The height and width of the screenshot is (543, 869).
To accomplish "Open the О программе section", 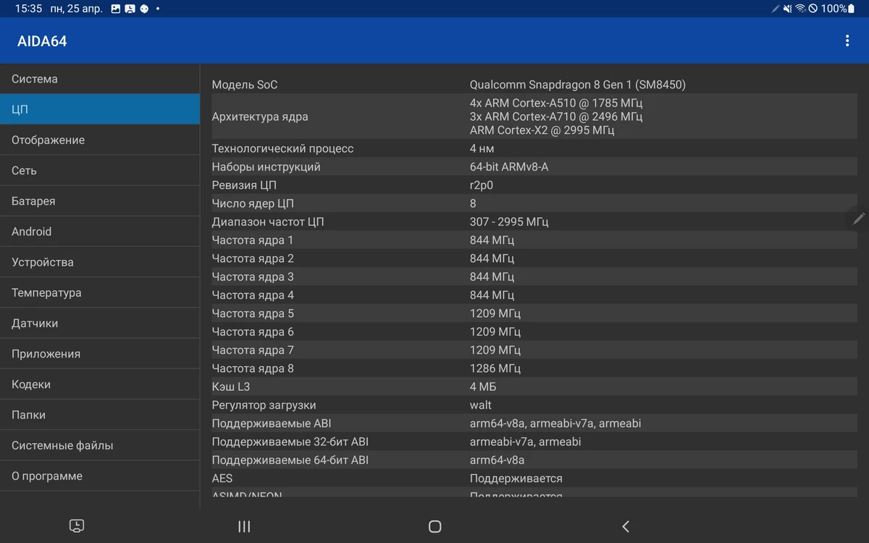I will click(100, 476).
